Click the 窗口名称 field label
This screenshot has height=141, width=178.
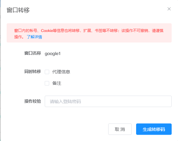pos(33,53)
